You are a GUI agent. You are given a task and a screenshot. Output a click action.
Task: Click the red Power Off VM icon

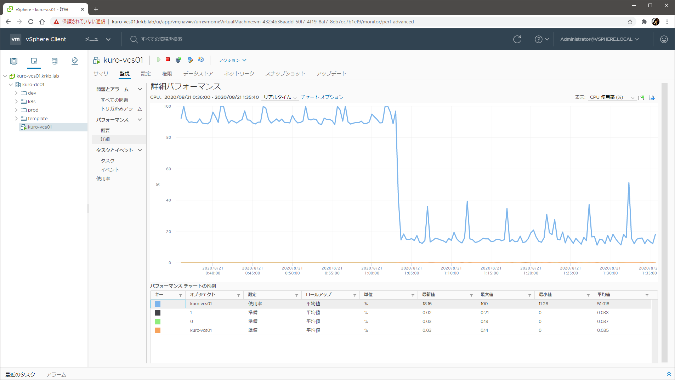pos(168,60)
